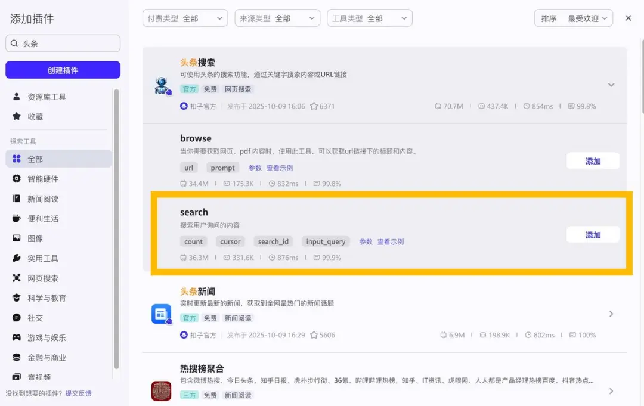Click the 头条搜索 plugin title
This screenshot has height=406, width=644.
(x=197, y=63)
